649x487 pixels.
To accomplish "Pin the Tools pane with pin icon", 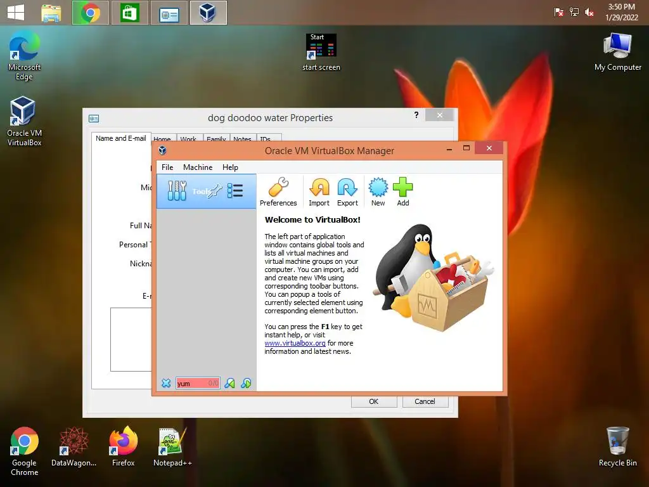I will click(215, 191).
